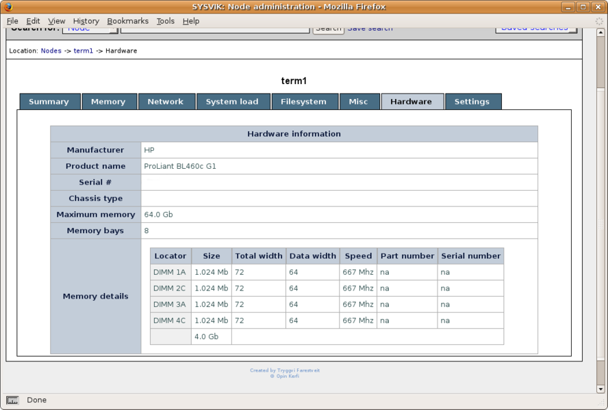Click the data width 64 for DIMM 4C
Screen dimensions: 608x410
coord(313,320)
